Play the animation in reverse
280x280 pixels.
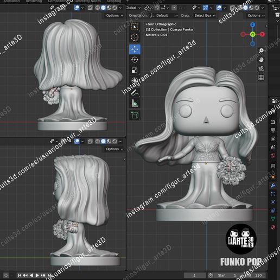[x=31, y=275]
